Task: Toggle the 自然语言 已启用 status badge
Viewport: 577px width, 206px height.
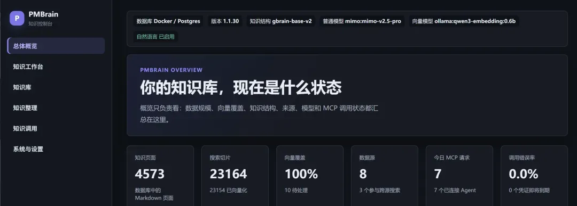Action: tap(155, 37)
